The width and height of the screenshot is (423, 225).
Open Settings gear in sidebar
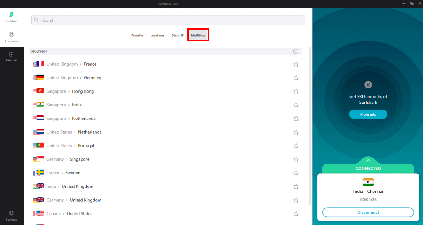point(12,213)
